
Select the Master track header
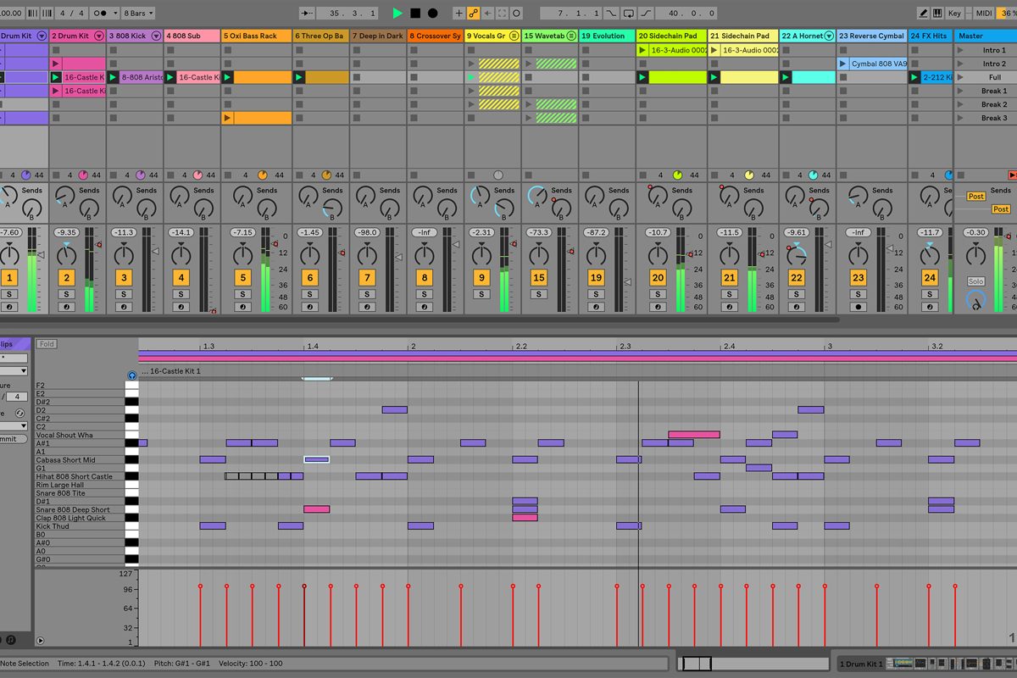tap(986, 36)
